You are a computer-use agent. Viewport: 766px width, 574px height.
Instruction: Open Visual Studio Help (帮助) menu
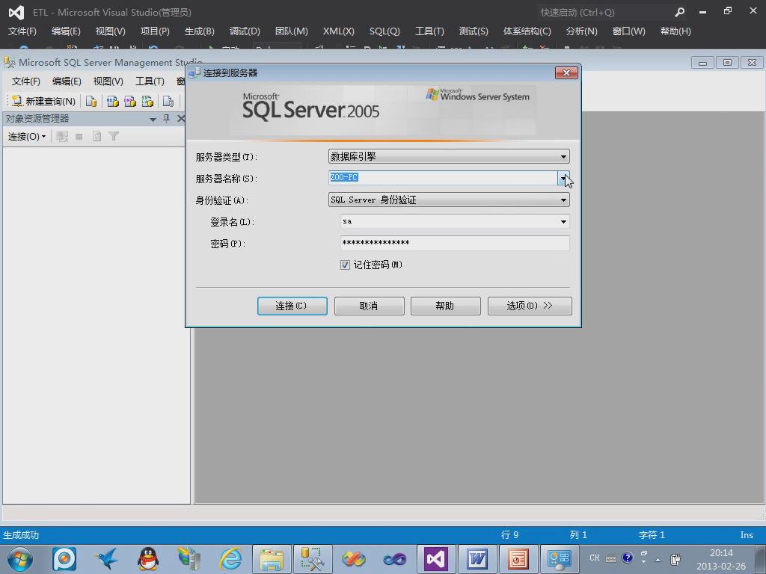coord(675,31)
